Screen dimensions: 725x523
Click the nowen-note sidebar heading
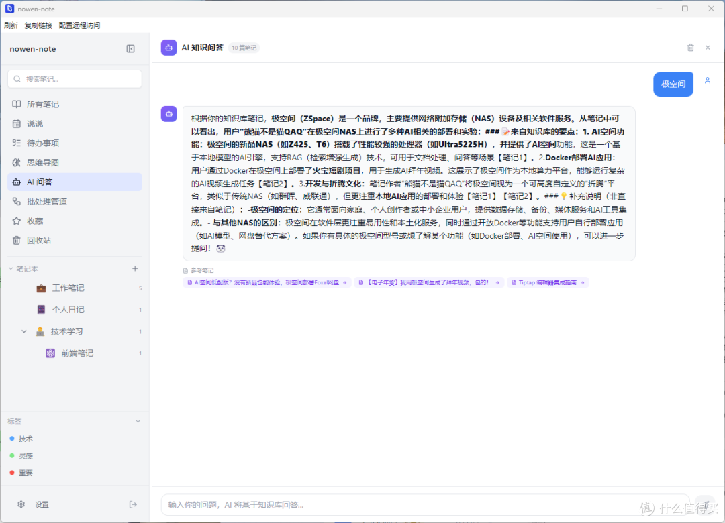tap(33, 49)
